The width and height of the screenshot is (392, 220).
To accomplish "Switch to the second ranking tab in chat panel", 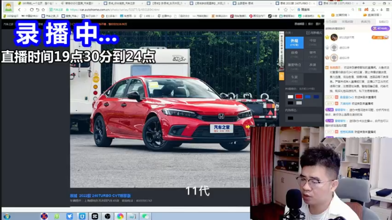I will (x=347, y=22).
